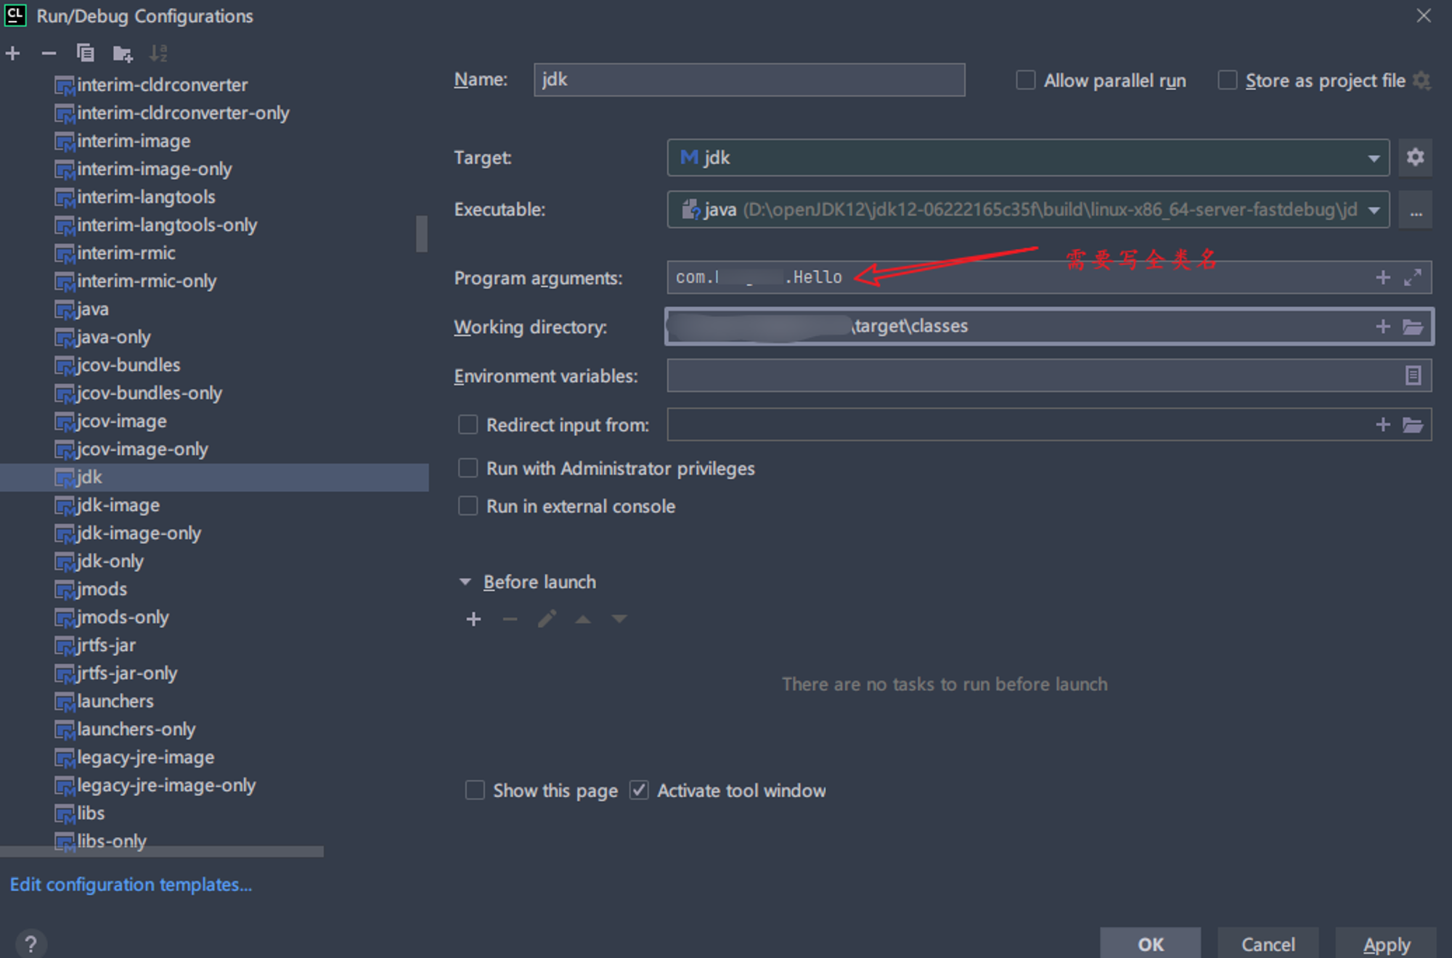Copy the selected configuration
This screenshot has height=958, width=1452.
(85, 53)
